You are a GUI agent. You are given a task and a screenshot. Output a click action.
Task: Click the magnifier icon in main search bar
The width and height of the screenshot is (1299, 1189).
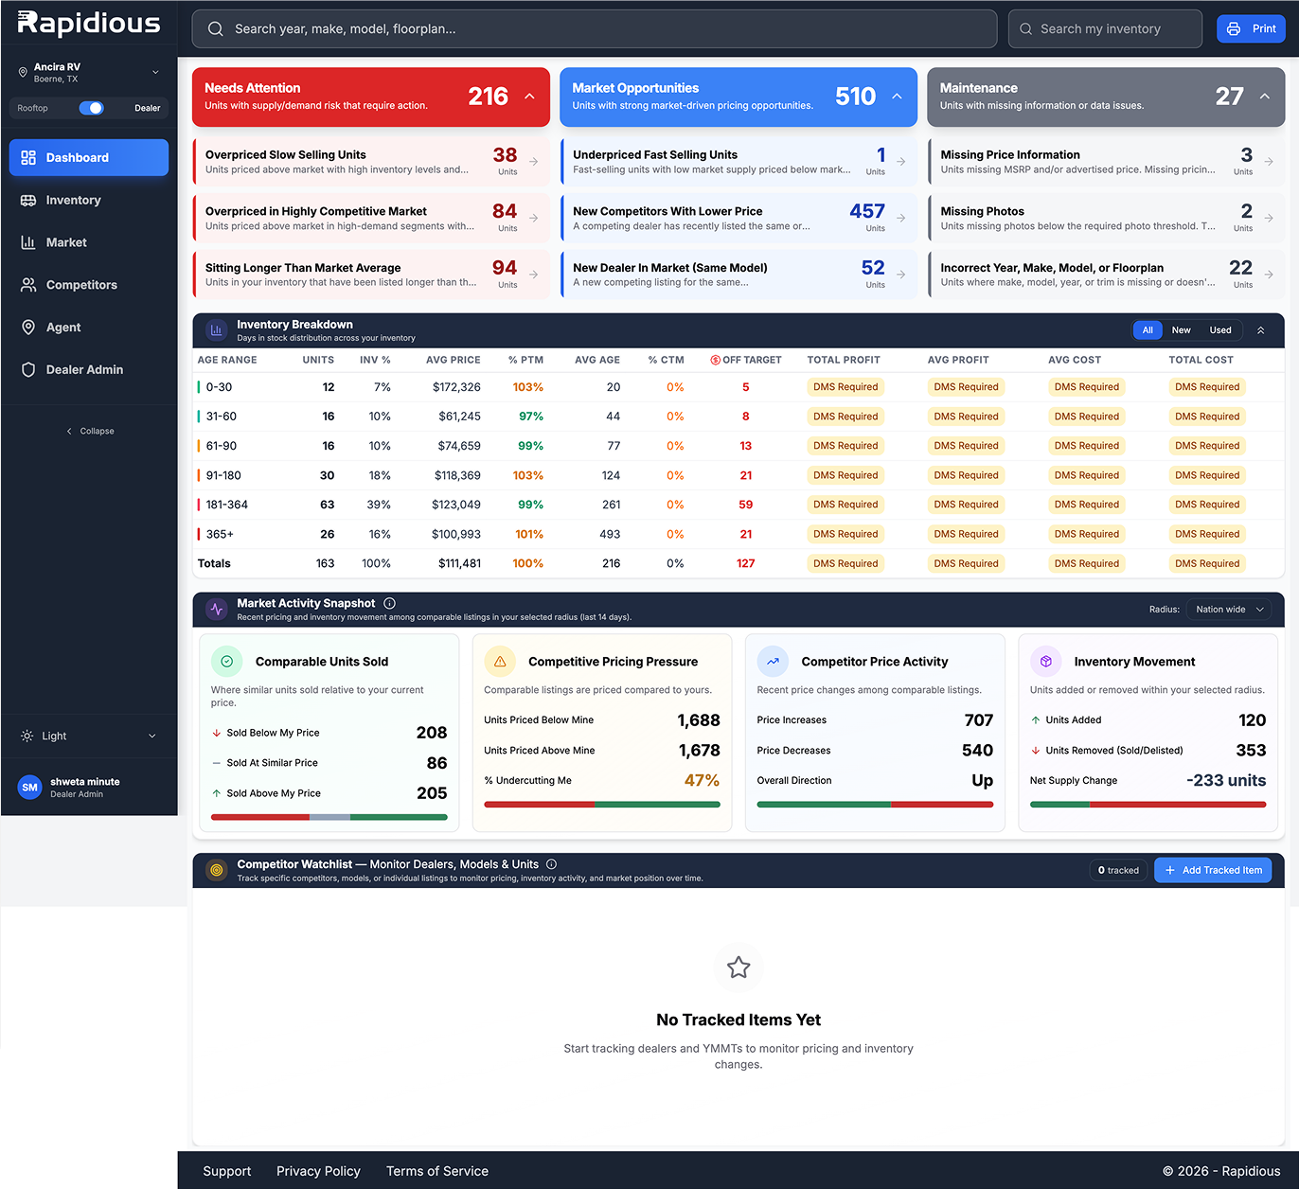coord(216,29)
